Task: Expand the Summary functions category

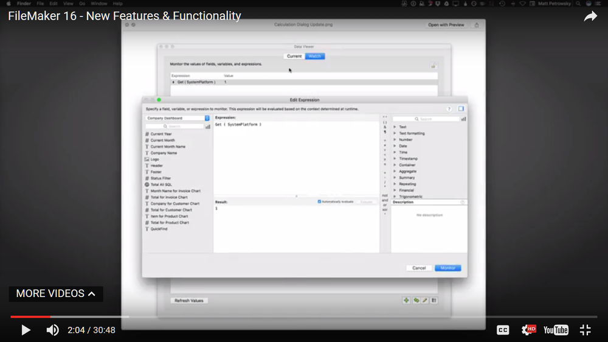Action: tap(395, 178)
